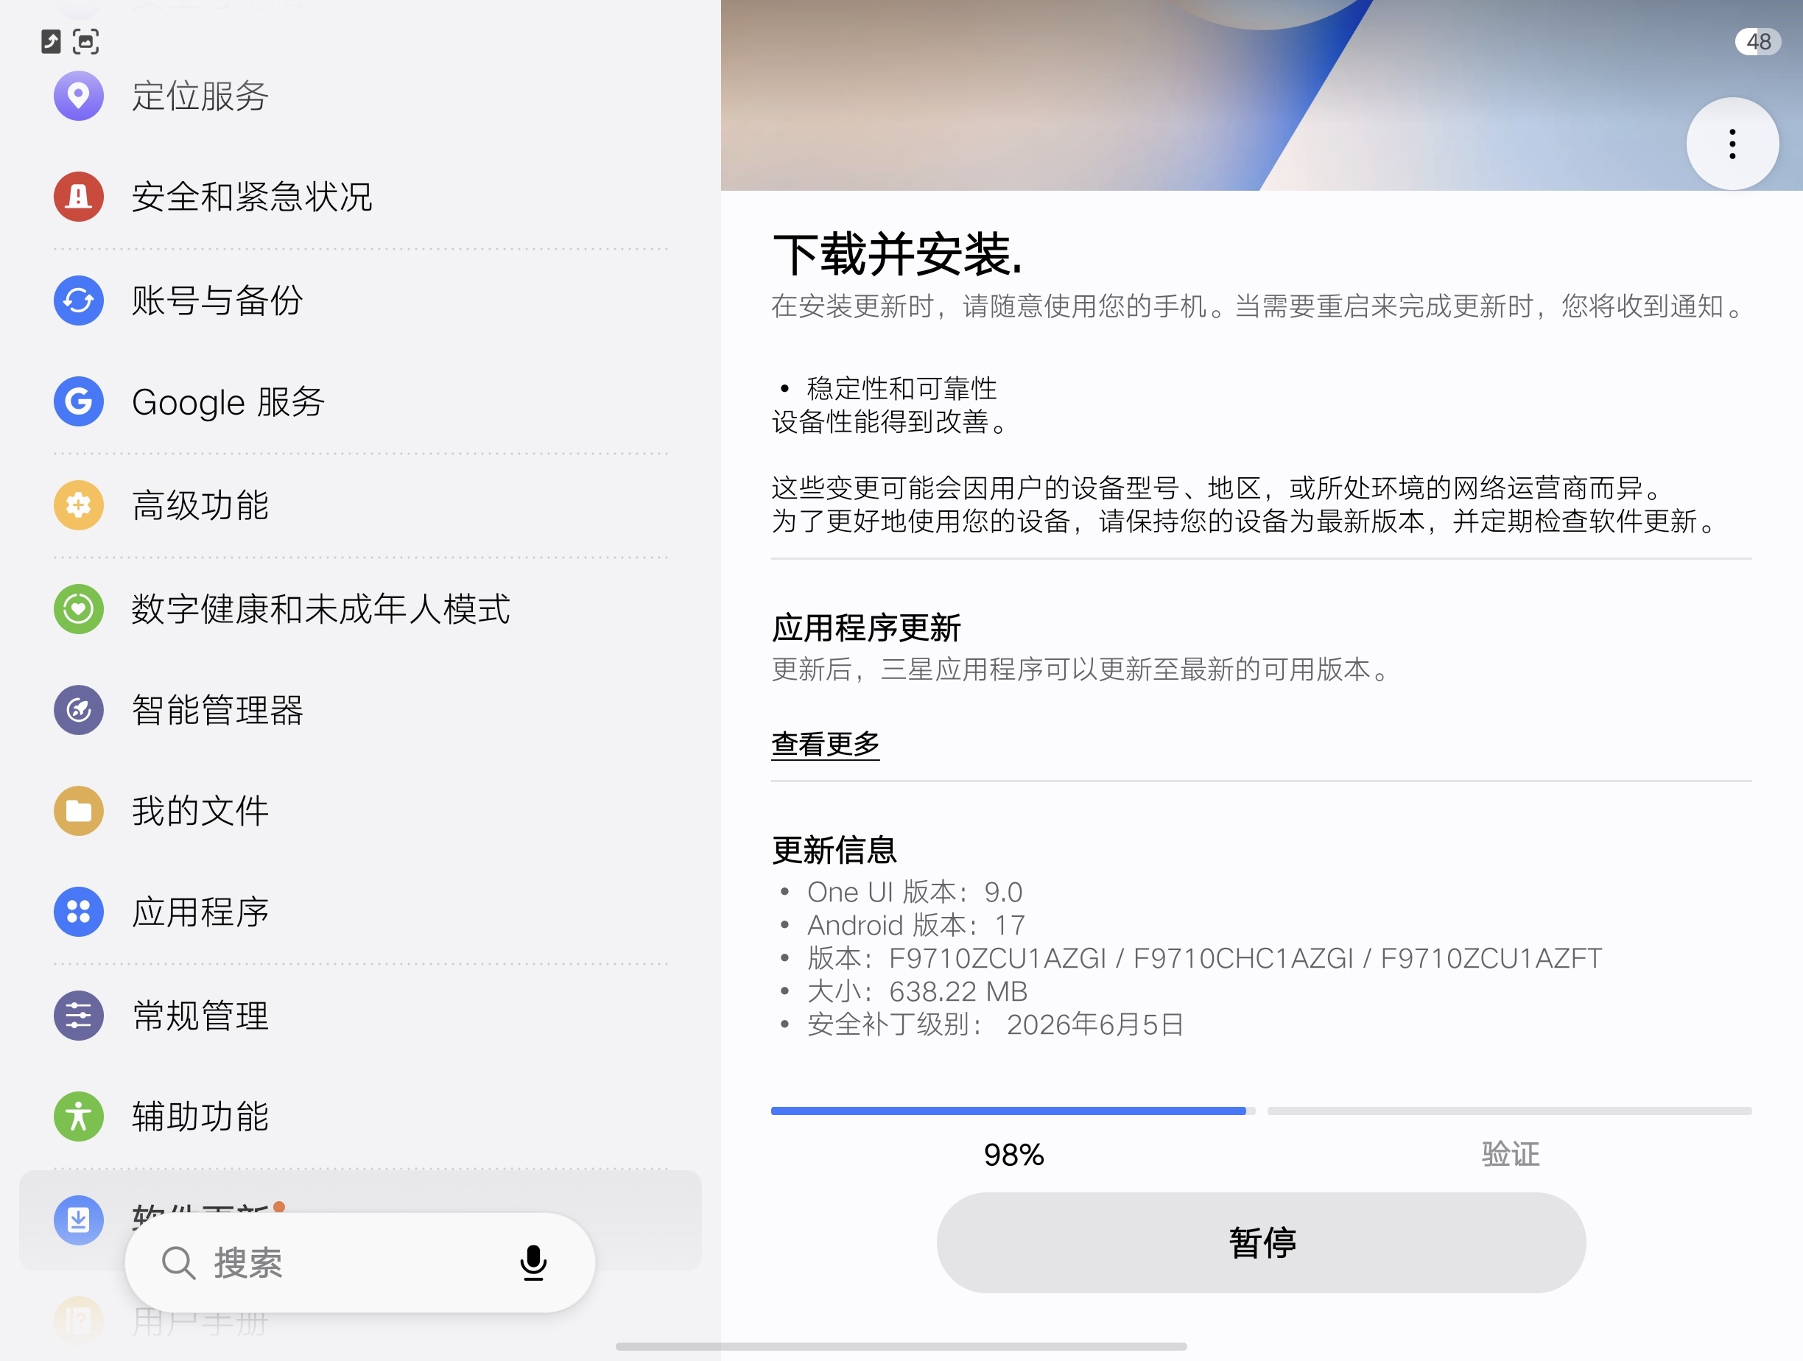The width and height of the screenshot is (1803, 1361).
Task: Tap the smart manager icon
Action: click(x=78, y=710)
